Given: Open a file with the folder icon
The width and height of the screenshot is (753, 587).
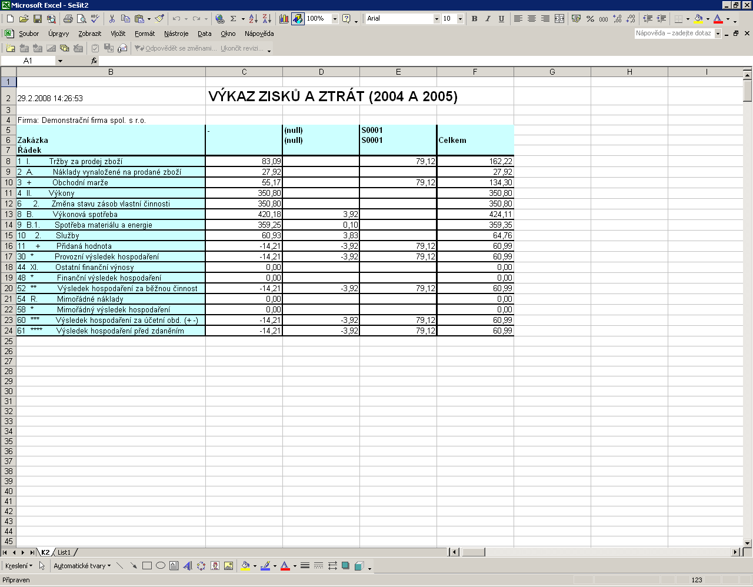Looking at the screenshot, I should click(24, 19).
